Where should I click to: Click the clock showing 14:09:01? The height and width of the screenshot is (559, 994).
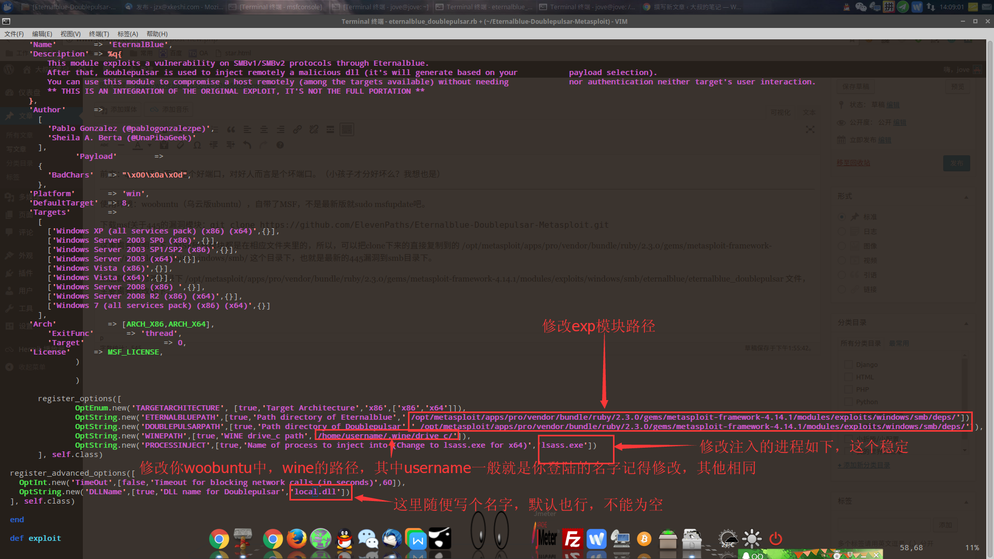(952, 7)
